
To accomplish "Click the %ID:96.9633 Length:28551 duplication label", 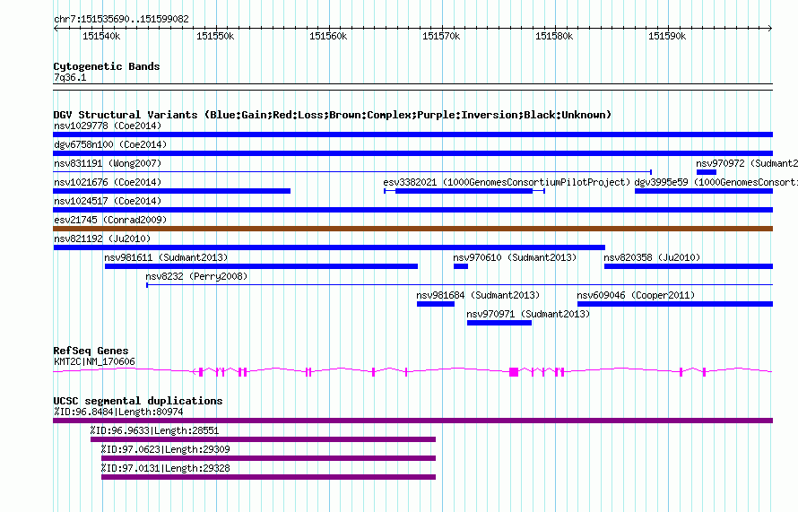I will (154, 430).
